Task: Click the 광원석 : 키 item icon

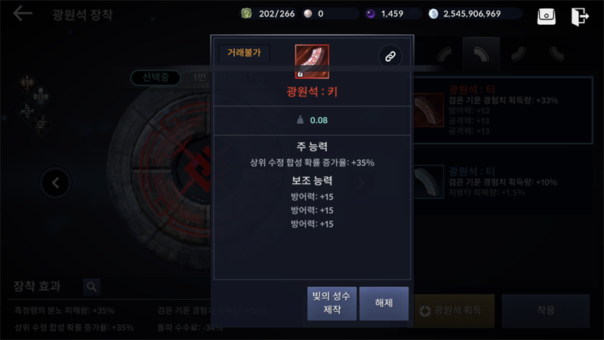Action: coord(312,62)
